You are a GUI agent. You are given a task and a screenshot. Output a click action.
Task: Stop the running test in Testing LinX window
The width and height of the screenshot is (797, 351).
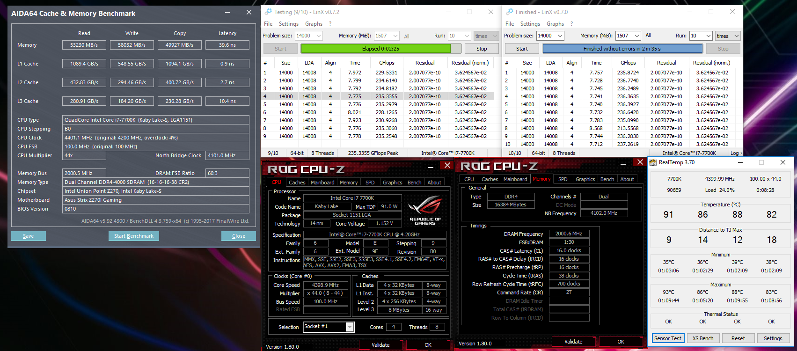[x=482, y=49]
